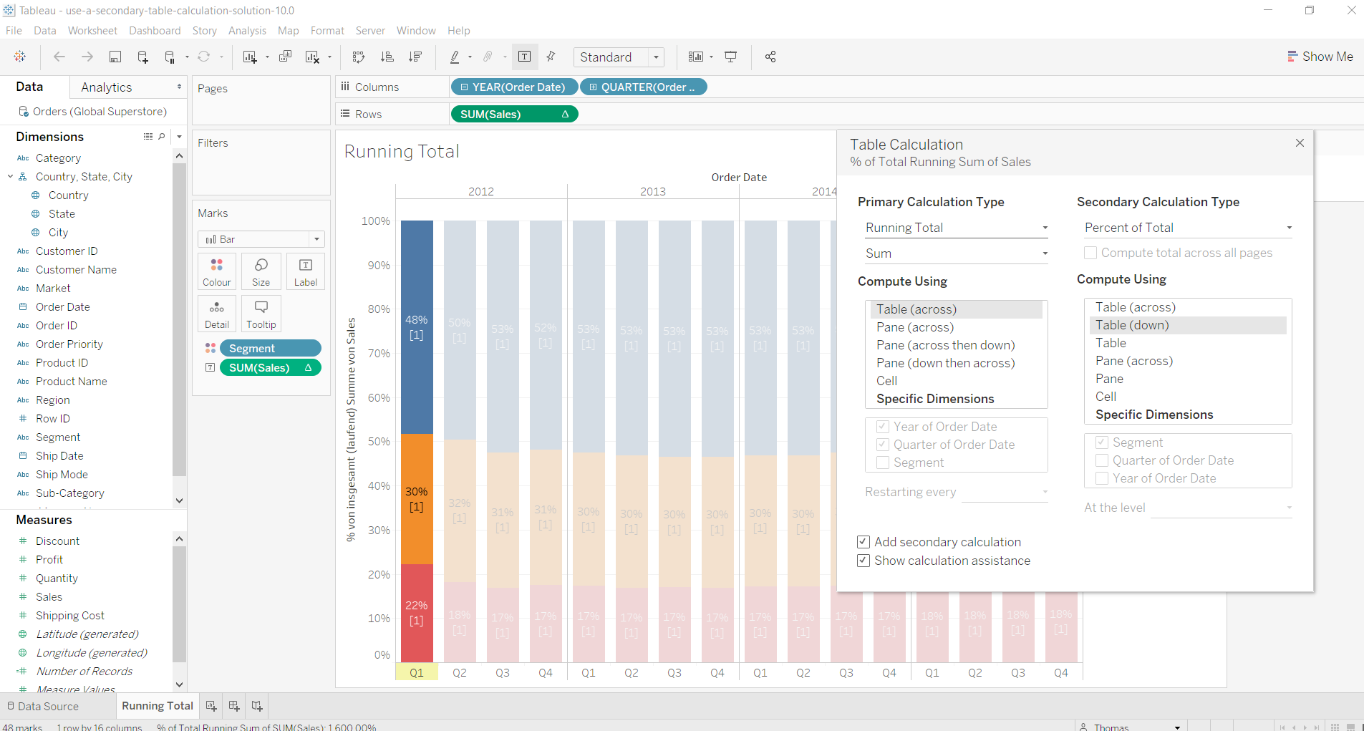Open the Analysis menu
This screenshot has height=731, width=1364.
[x=247, y=30]
